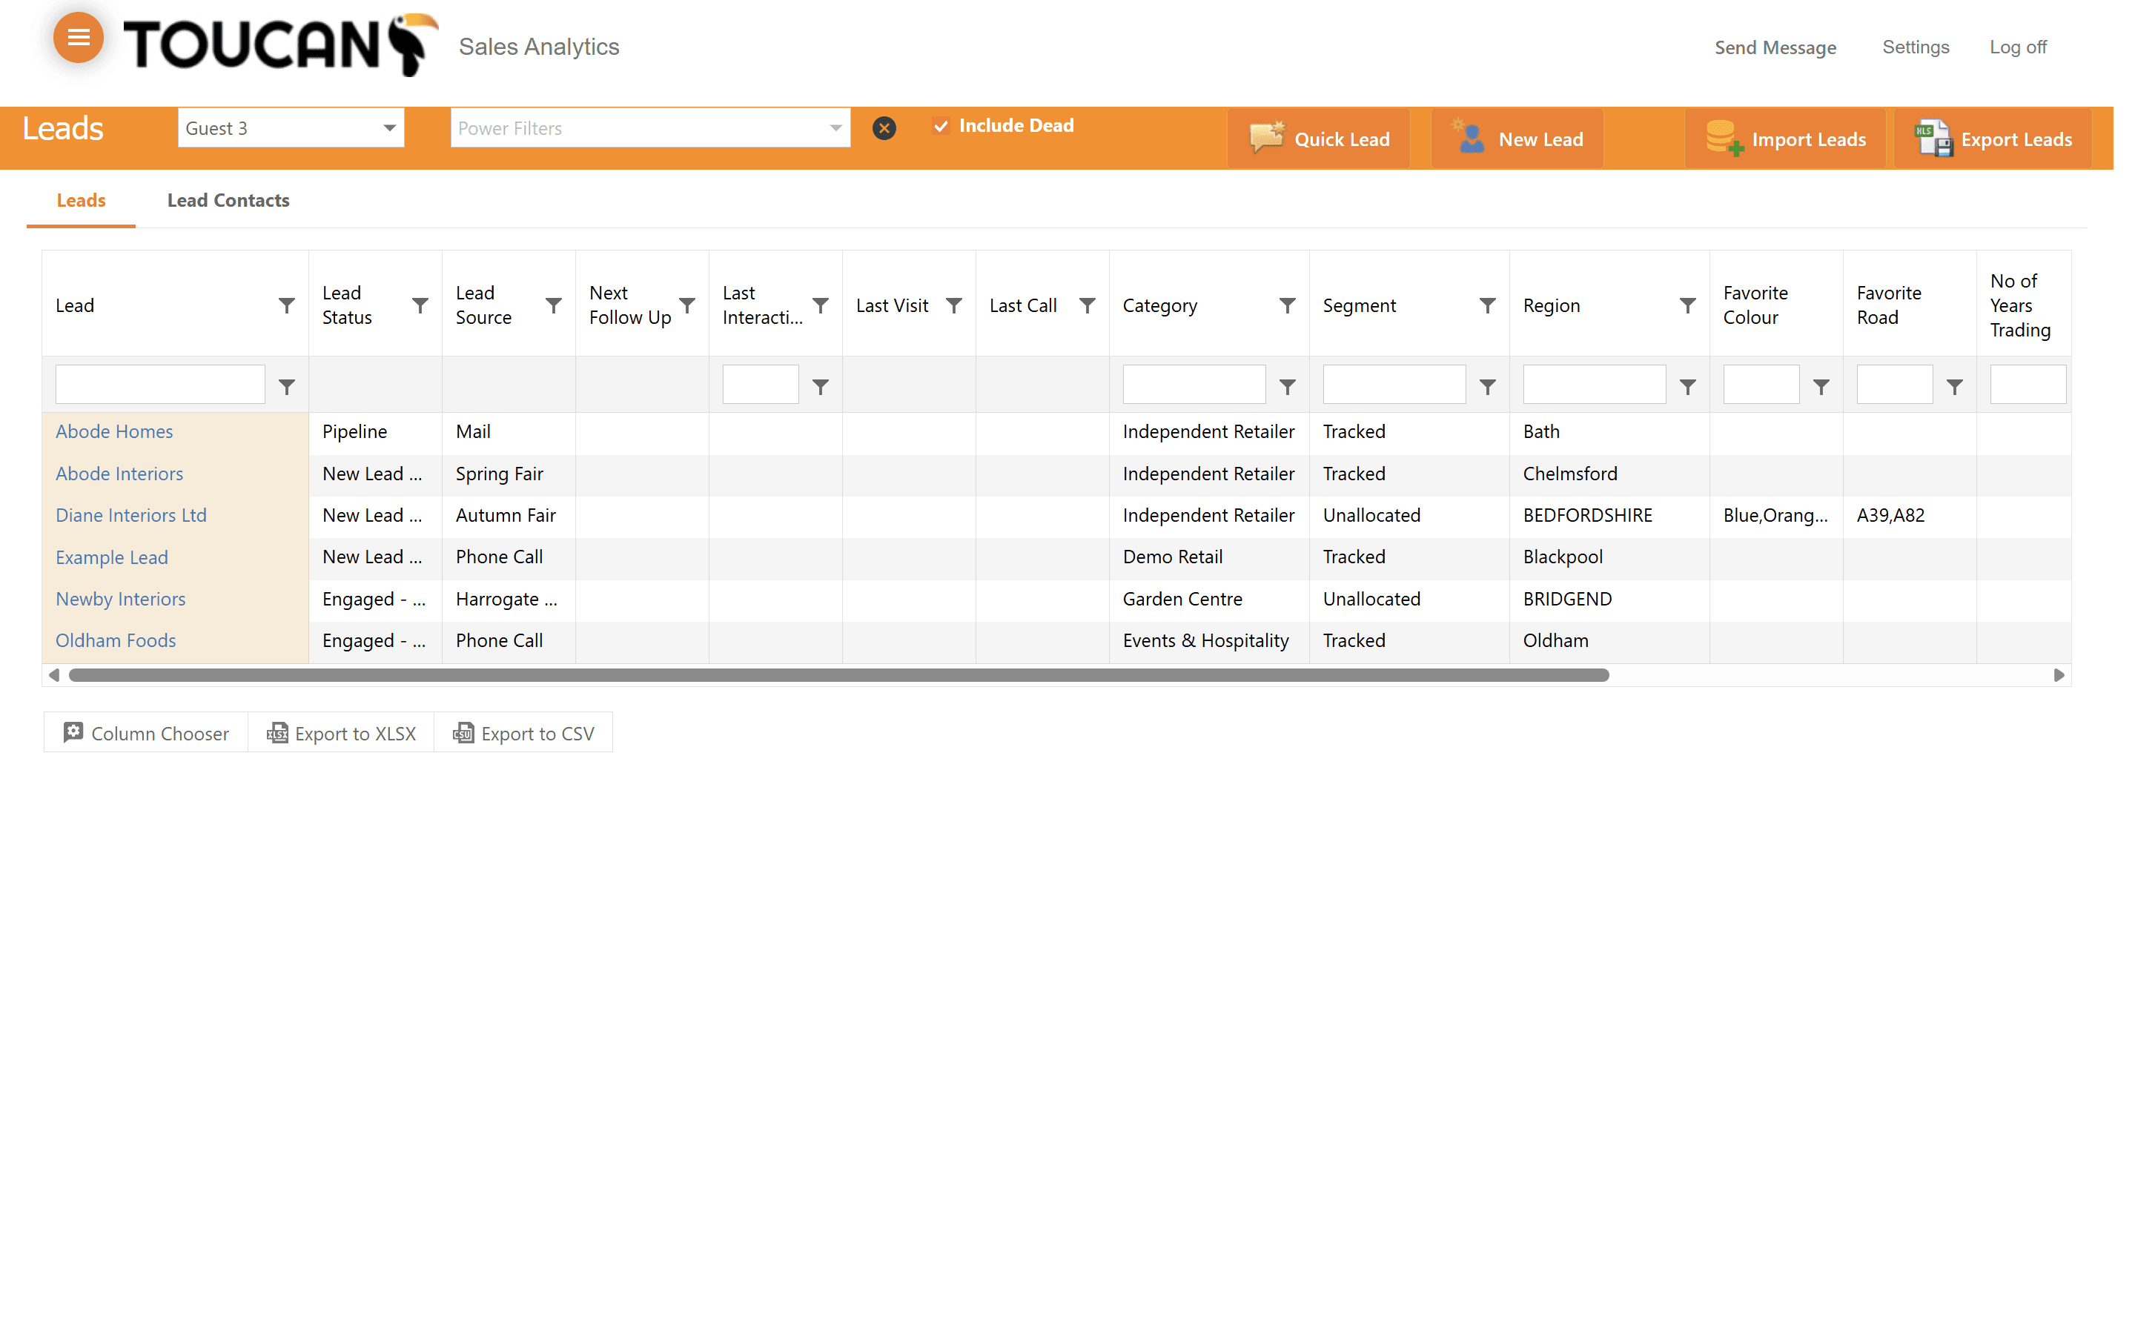Click Send Message in the top menu

pos(1775,47)
